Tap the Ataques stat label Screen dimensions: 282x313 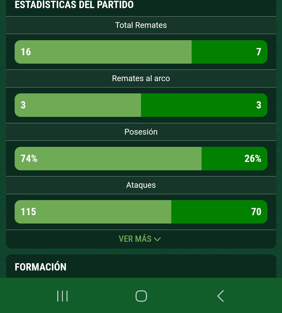pos(141,185)
